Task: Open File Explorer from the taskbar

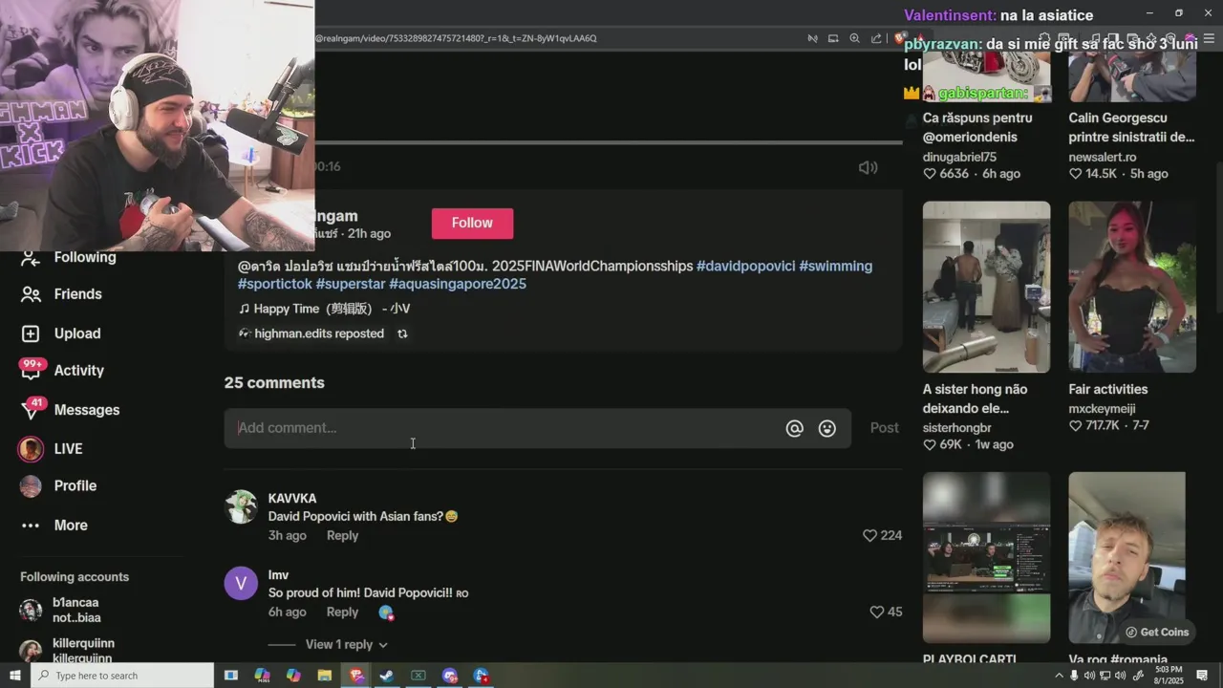Action: tap(324, 676)
